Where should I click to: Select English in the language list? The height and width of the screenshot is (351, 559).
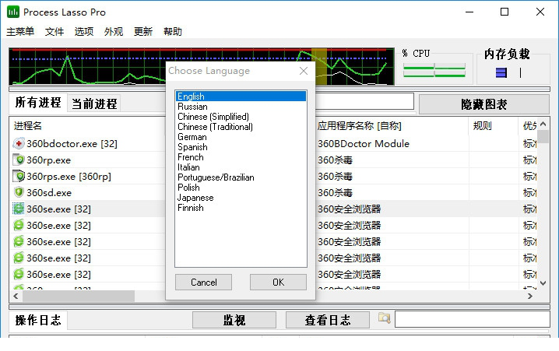241,97
